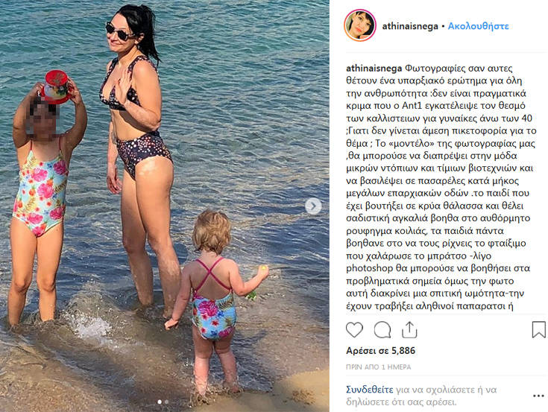Click athinaisnega username in post header
The height and width of the screenshot is (412, 548).
click(410, 26)
